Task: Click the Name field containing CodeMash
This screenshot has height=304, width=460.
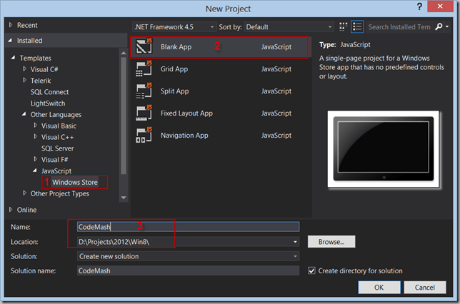Action: tap(188, 227)
